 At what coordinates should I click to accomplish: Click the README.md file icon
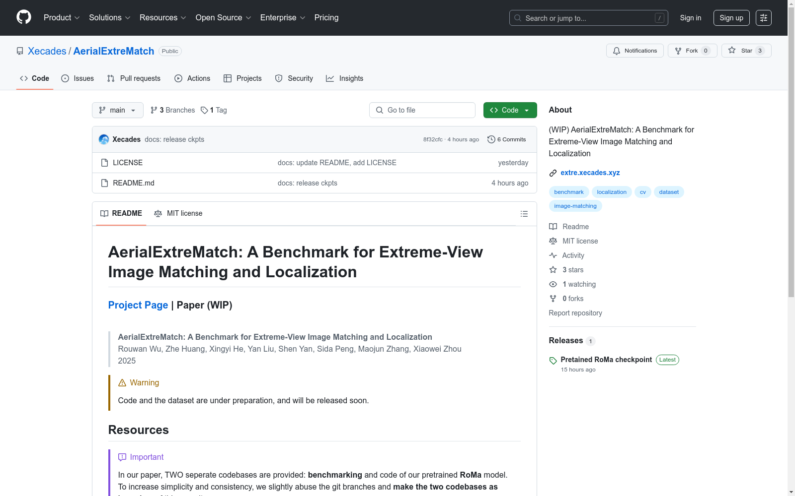tap(104, 183)
